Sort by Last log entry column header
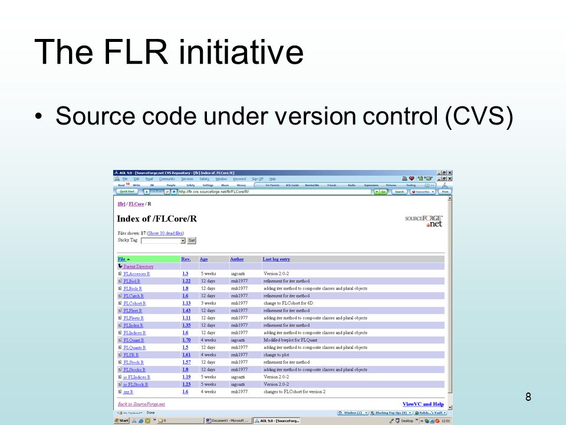The height and width of the screenshot is (425, 566). click(x=276, y=259)
